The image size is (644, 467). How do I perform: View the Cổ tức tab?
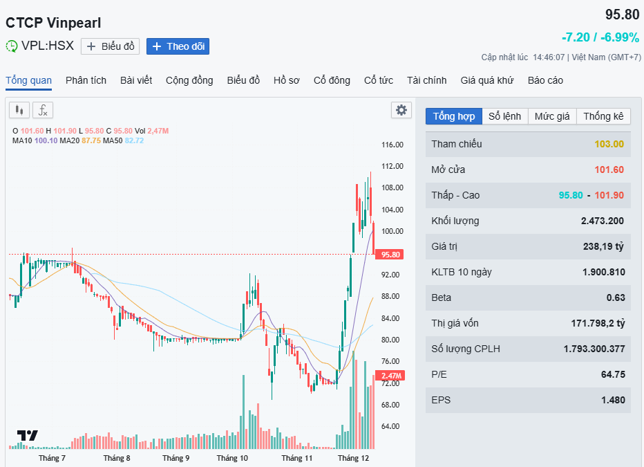click(379, 80)
